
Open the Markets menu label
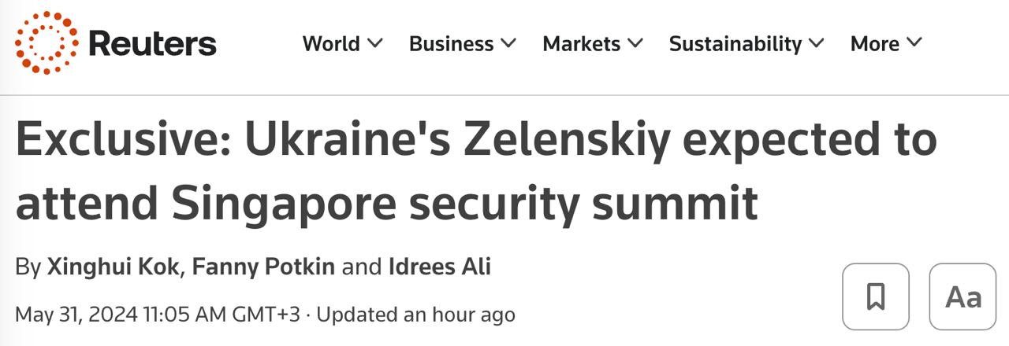(581, 44)
